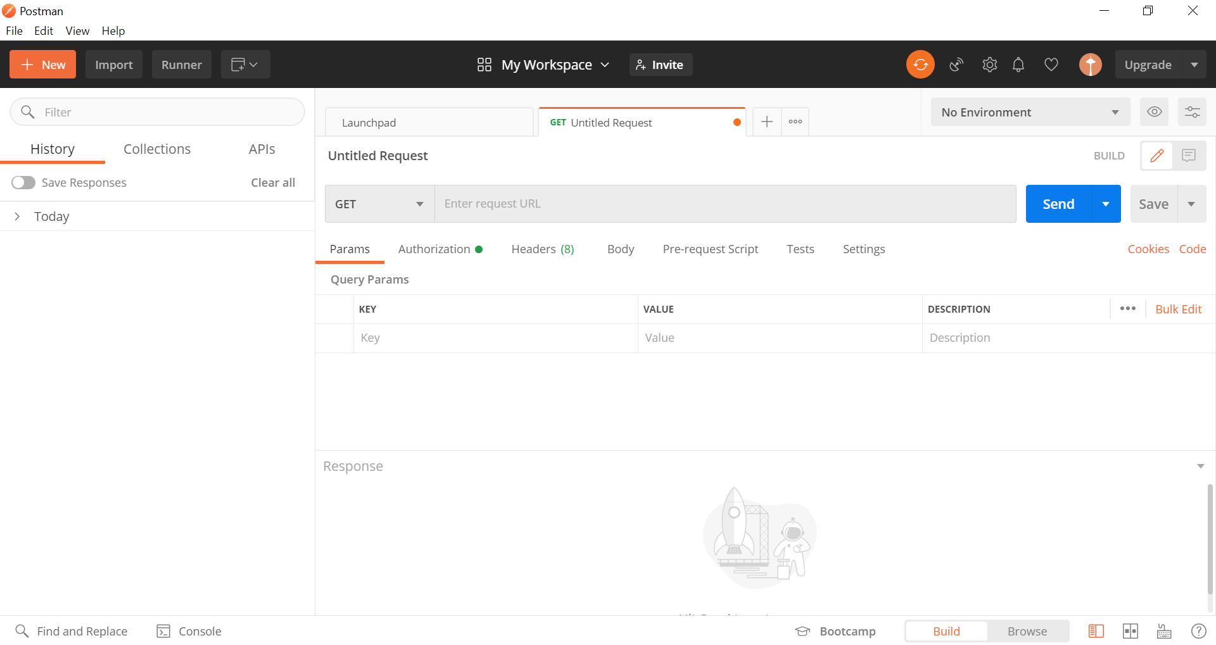Clear all request history

click(272, 182)
